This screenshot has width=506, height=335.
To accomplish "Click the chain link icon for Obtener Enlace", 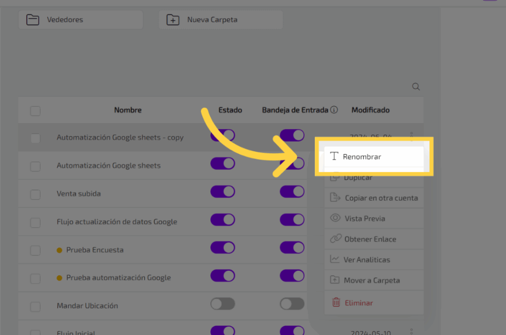I will pyautogui.click(x=336, y=239).
